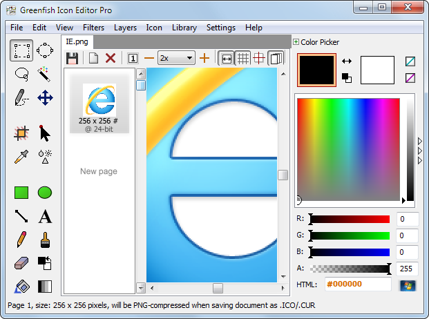This screenshot has height=319, width=429.
Task: Open the Settings menu
Action: [221, 28]
